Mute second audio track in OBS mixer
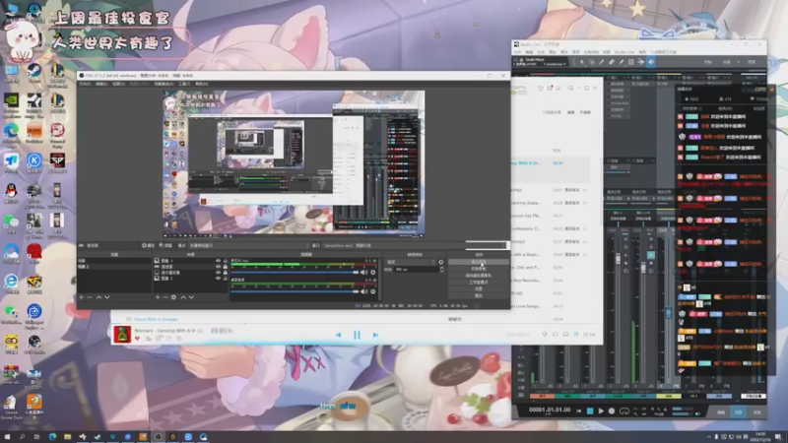 click(363, 291)
